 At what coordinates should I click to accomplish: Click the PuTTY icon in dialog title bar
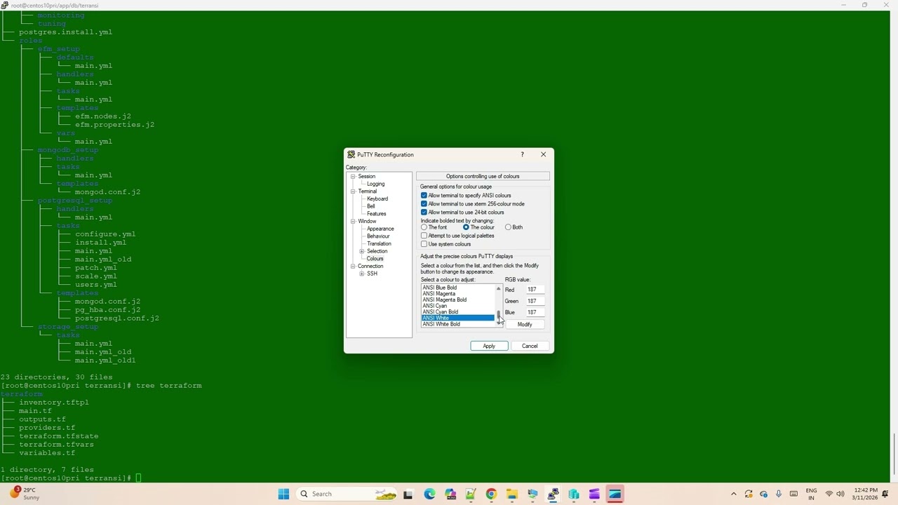coord(351,154)
